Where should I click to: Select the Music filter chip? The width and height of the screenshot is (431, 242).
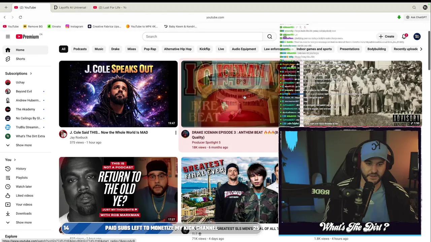(x=99, y=49)
